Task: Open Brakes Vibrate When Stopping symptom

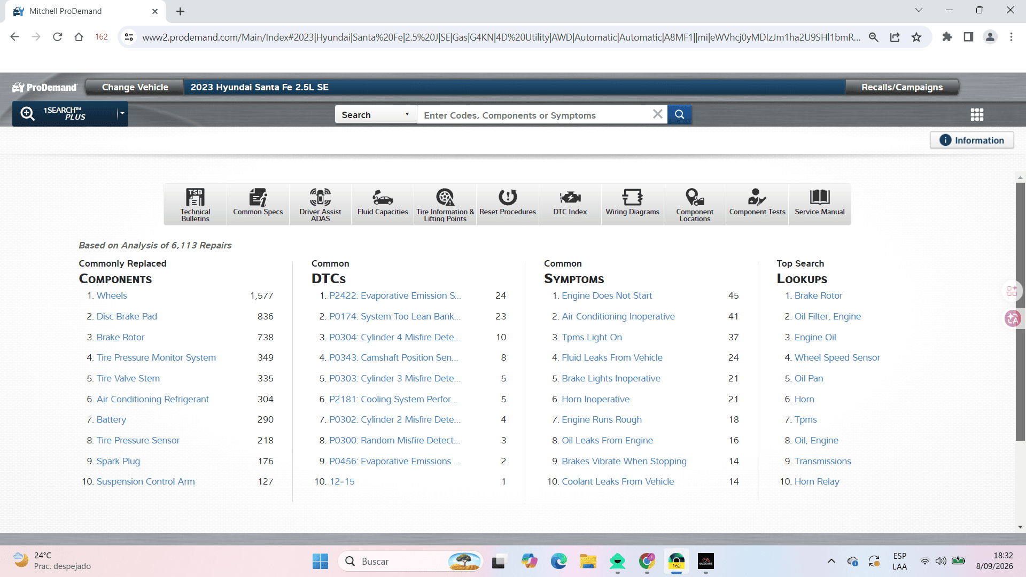Action: point(624,461)
